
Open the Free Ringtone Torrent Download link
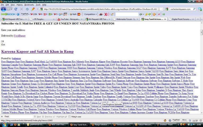coord(55,97)
